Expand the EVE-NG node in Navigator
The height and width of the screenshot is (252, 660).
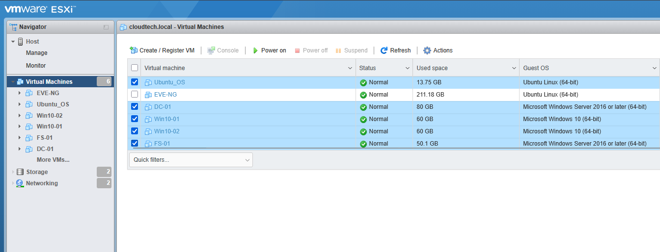point(20,93)
